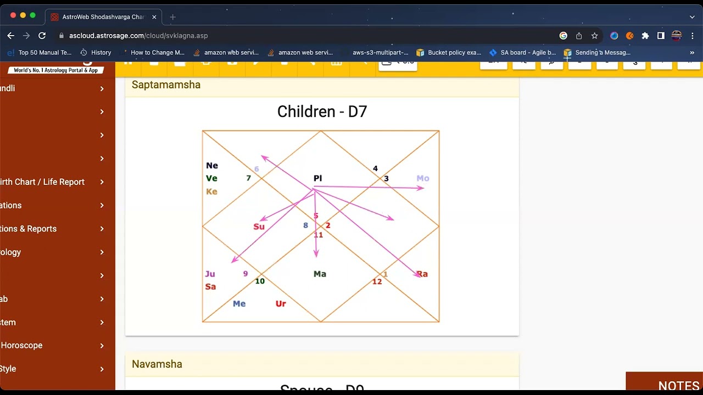Viewport: 703px width, 395px height.
Task: Expand the 'ions & Reports' sidebar row
Action: coord(58,229)
